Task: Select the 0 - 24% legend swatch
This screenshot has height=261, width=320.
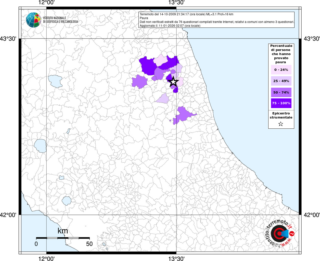Action: pyautogui.click(x=281, y=70)
